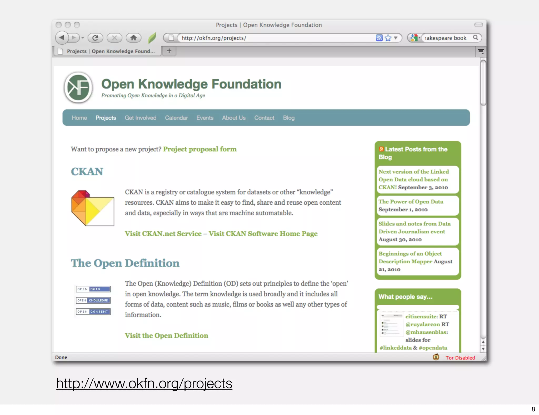This screenshot has height=415, width=539.
Task: Open the address bar history dropdown arrow
Action: pos(396,38)
